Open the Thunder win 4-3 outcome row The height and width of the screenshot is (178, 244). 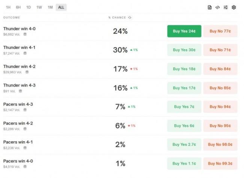click(x=20, y=85)
